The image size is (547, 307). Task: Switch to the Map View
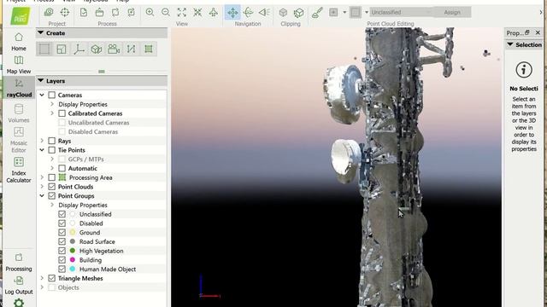(x=19, y=65)
